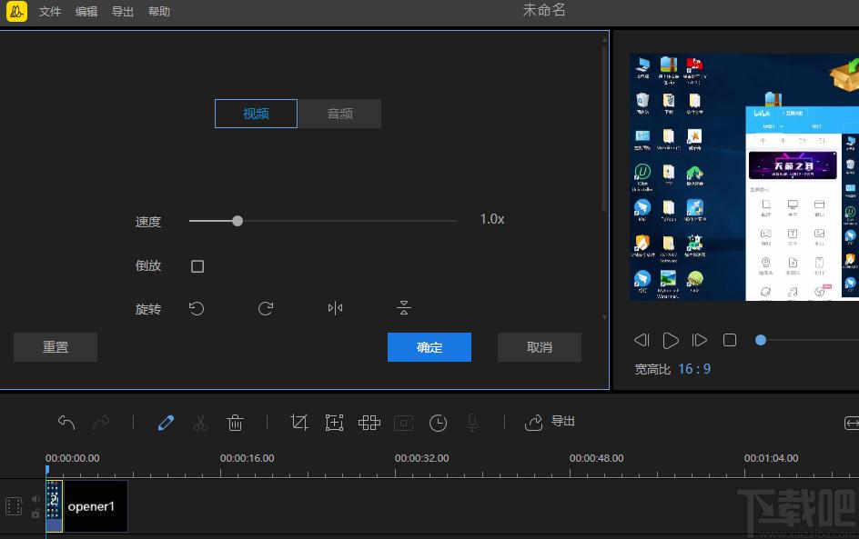Click the microphone voiceover icon
The width and height of the screenshot is (859, 539).
[x=472, y=423]
